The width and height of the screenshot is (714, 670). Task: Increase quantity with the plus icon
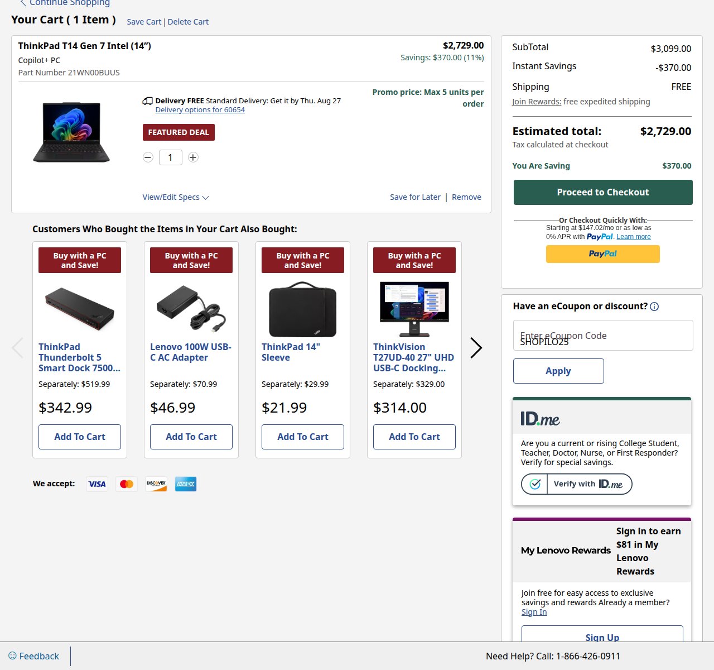coord(193,157)
